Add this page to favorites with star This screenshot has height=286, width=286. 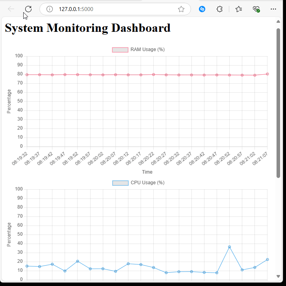(x=181, y=9)
